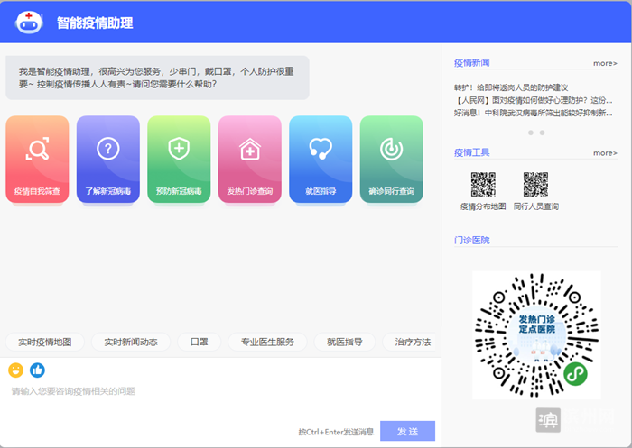Select the 专业医生服务 quick chip
632x448 pixels.
click(x=267, y=343)
